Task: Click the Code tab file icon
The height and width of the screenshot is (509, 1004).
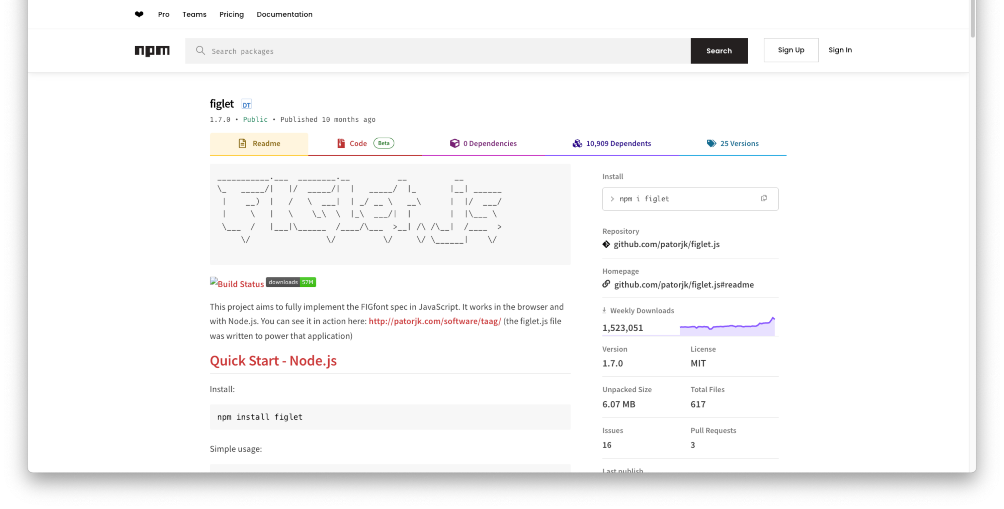Action: pos(341,144)
